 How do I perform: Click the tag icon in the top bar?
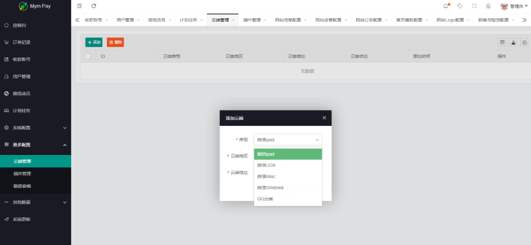[460, 6]
